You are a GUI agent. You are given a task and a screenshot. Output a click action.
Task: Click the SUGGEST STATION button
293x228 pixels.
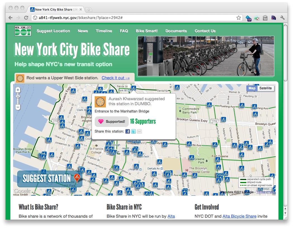click(x=50, y=179)
